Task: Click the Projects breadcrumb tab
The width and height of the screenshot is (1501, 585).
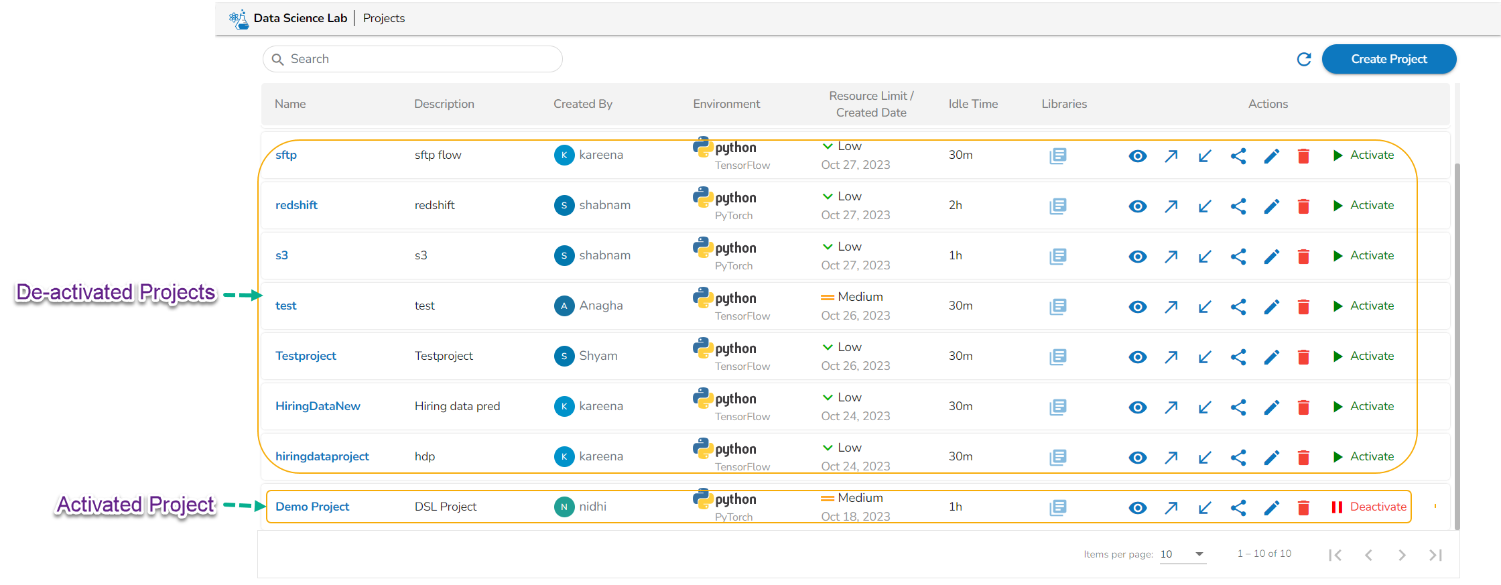Action: click(383, 18)
